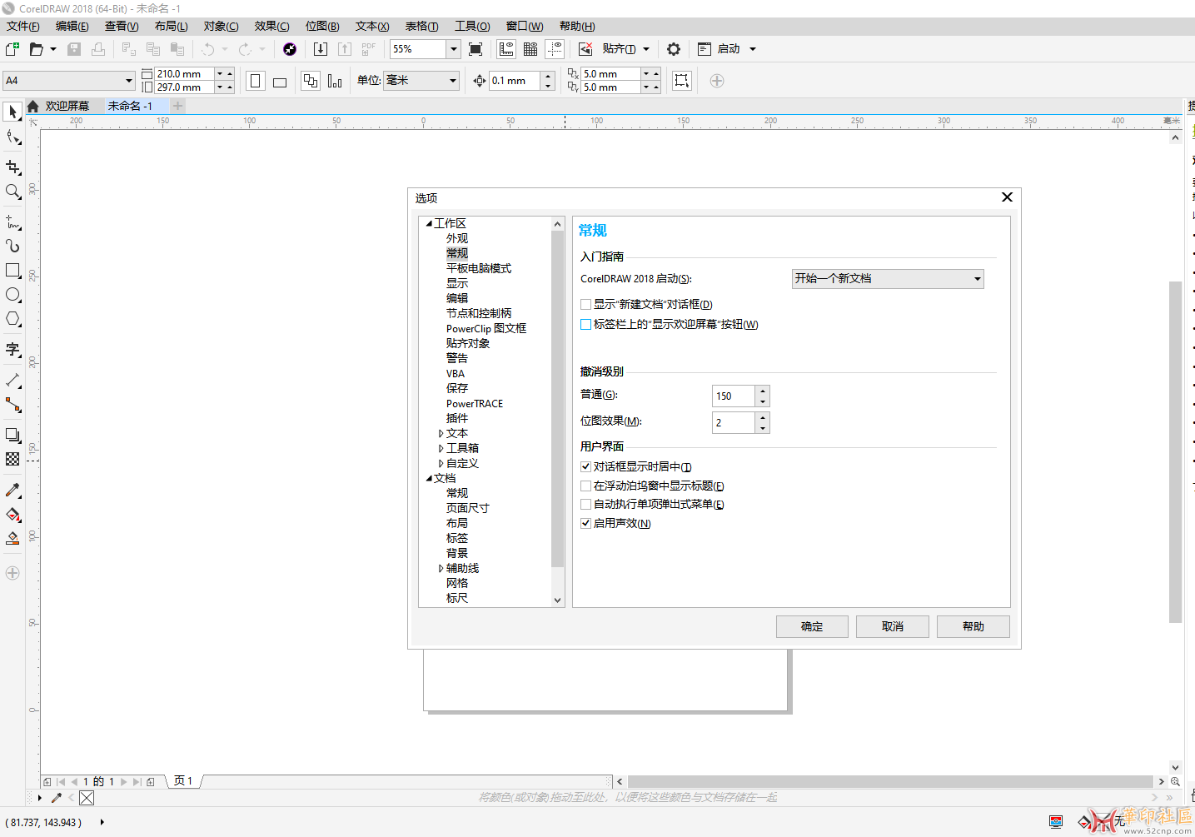Image resolution: width=1195 pixels, height=837 pixels.
Task: Click the 取消 button
Action: [x=893, y=626]
